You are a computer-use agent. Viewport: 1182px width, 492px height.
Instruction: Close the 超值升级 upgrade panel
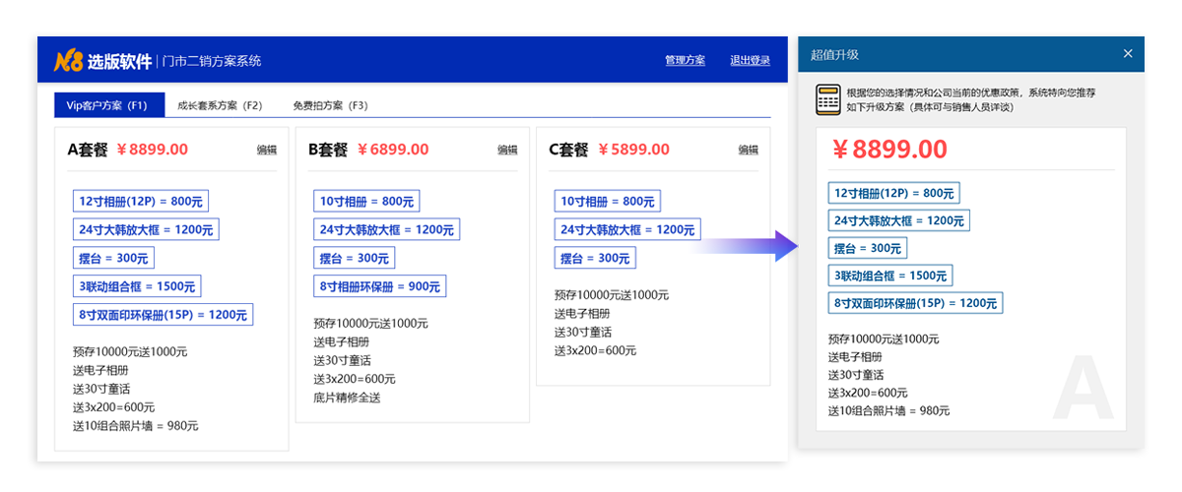1128,54
